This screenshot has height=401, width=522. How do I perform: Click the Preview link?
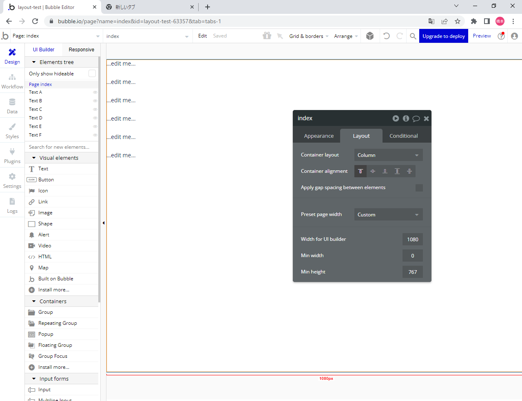pyautogui.click(x=482, y=36)
